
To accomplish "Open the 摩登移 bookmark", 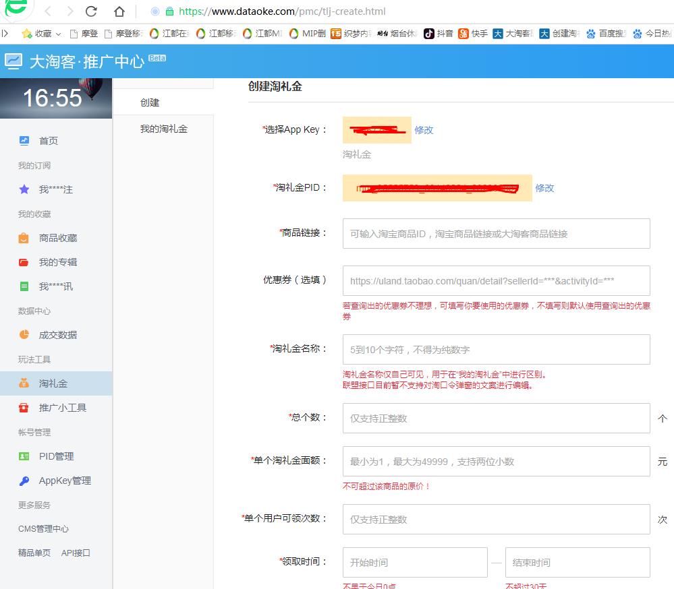I will [x=123, y=34].
